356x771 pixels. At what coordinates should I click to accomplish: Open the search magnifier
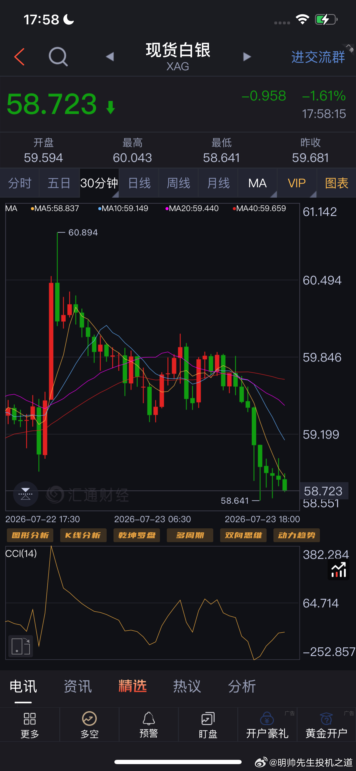click(x=58, y=57)
